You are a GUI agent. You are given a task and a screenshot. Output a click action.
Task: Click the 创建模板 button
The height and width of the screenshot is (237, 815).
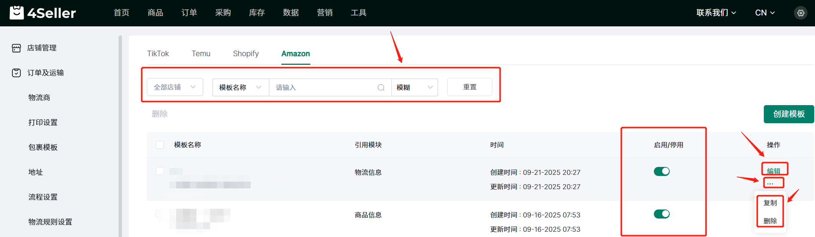click(x=789, y=114)
